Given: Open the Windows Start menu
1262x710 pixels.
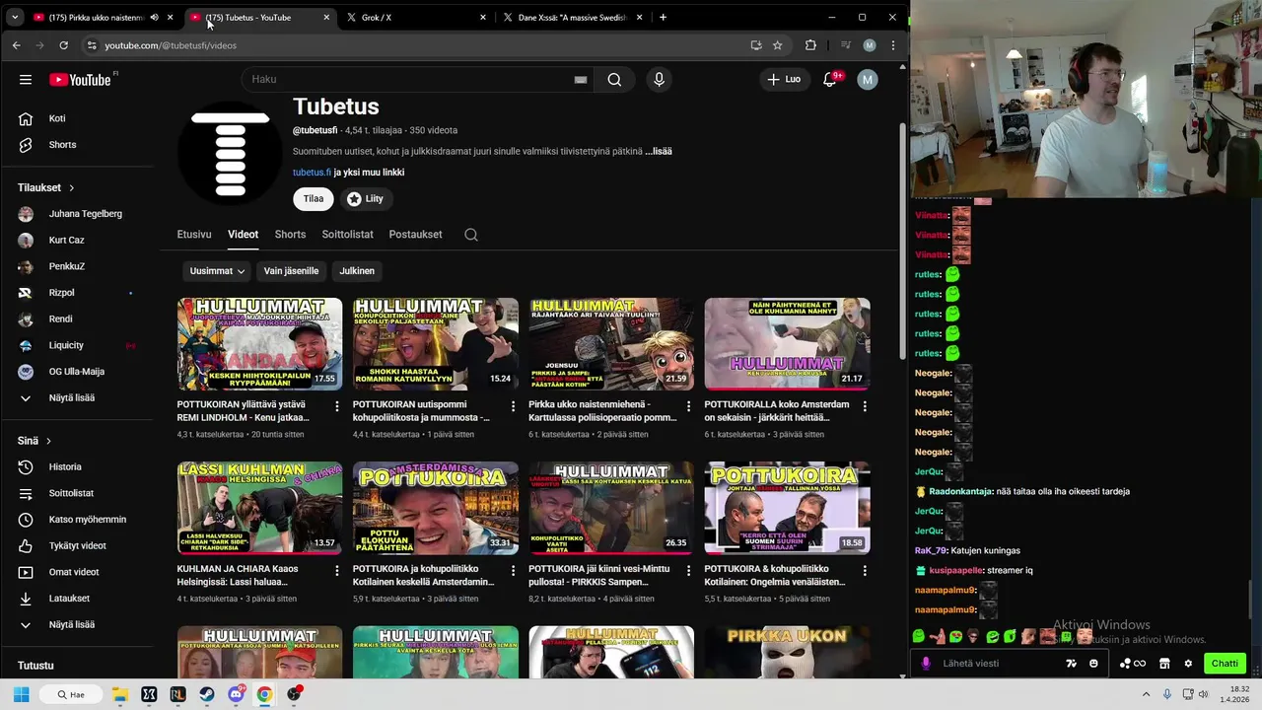Looking at the screenshot, I should coord(21,694).
